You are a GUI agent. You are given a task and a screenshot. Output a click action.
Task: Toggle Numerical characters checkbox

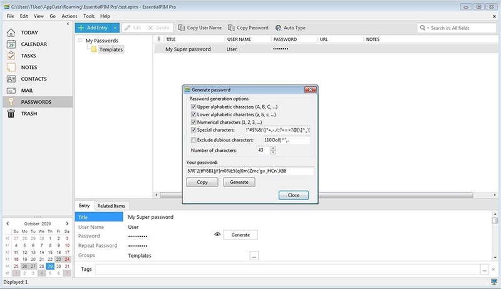[x=194, y=122]
